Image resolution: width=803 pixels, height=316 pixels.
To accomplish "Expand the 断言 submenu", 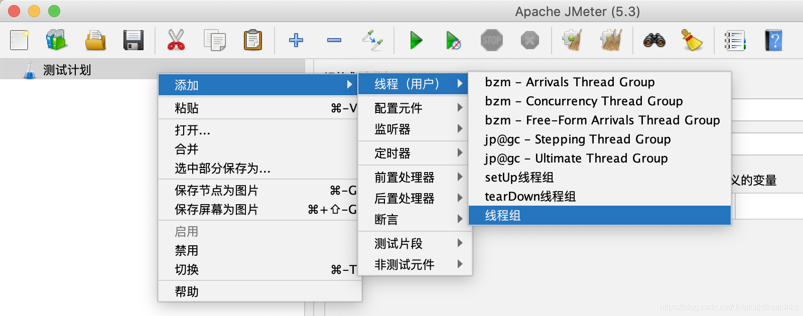I will tap(413, 219).
